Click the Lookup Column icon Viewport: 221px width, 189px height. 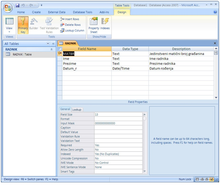pyautogui.click(x=72, y=31)
